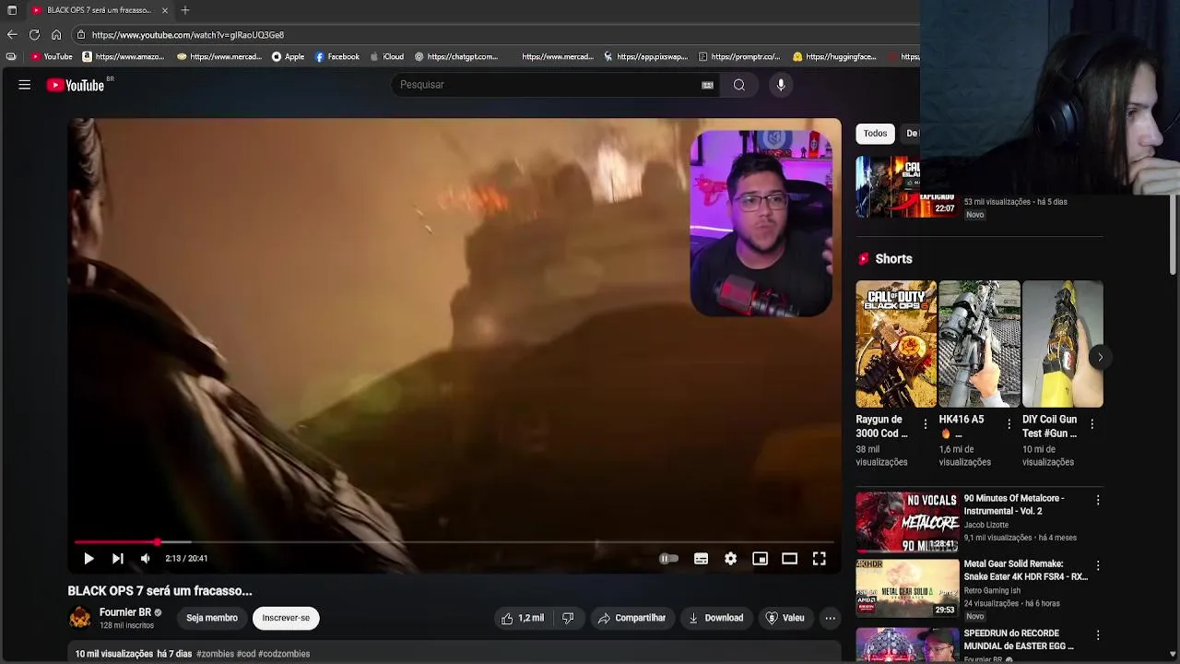Click the Download button
This screenshot has height=664, width=1180.
(x=716, y=618)
